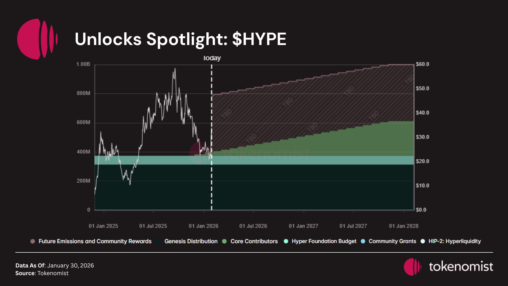Click the Community Grants legend dot

pos(363,241)
